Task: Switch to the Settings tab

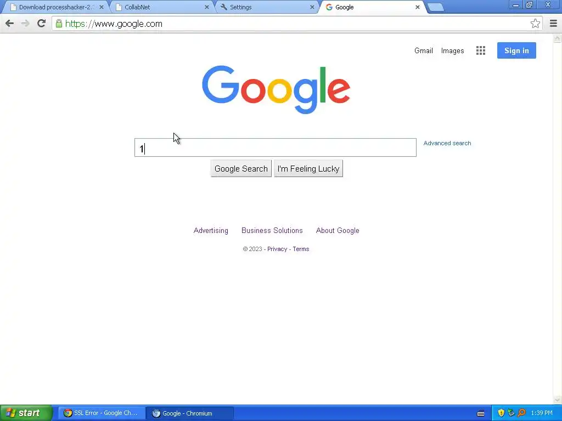Action: 267,7
